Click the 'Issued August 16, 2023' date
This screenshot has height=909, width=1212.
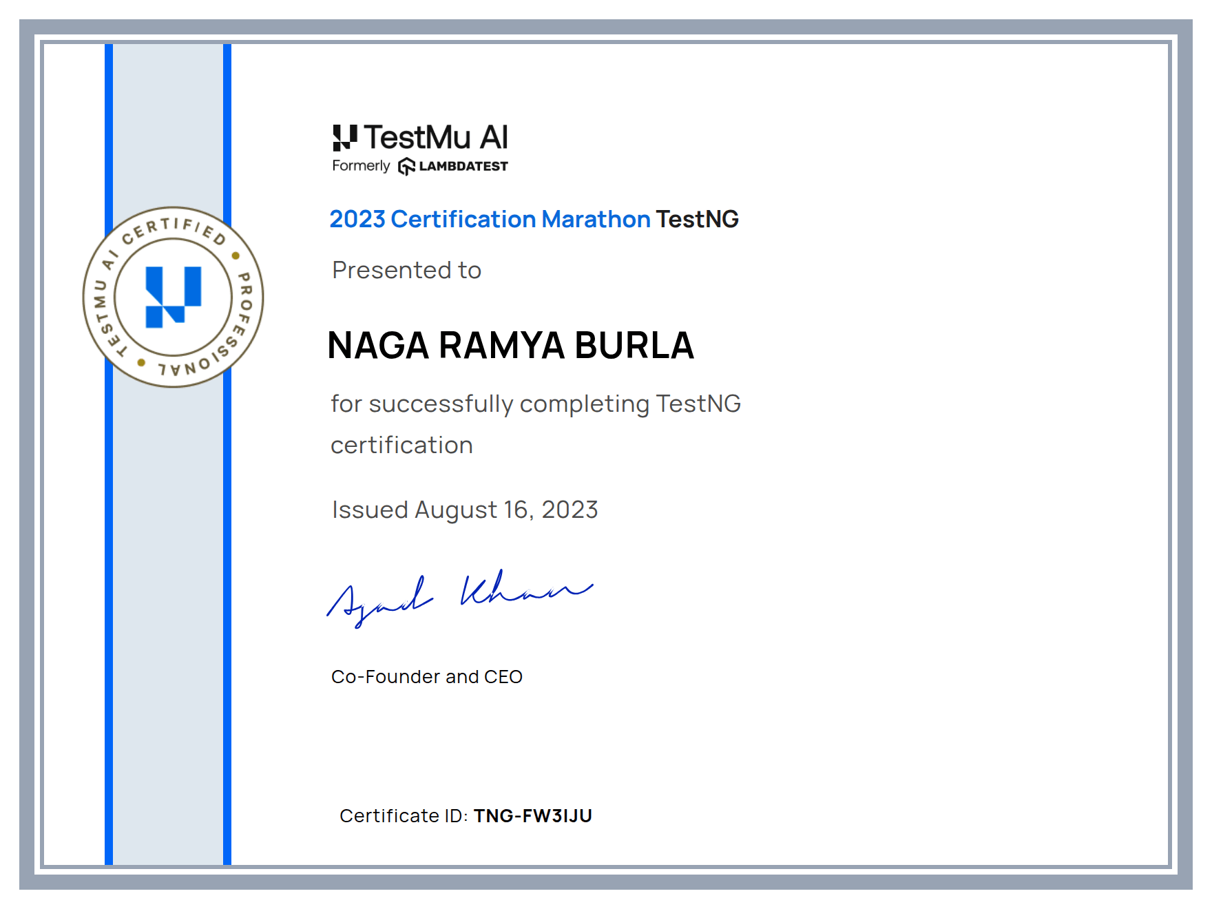[x=465, y=510]
